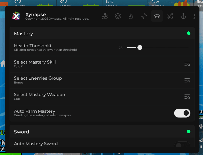The height and width of the screenshot is (155, 203).
Task: Adjust the Health Threshold slider knob
Action: click(x=140, y=47)
